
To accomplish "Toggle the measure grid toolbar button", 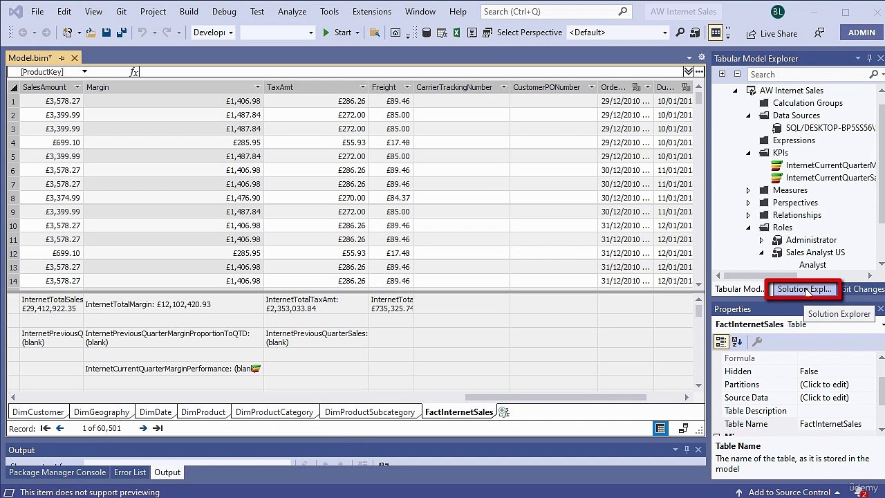I will point(716,33).
